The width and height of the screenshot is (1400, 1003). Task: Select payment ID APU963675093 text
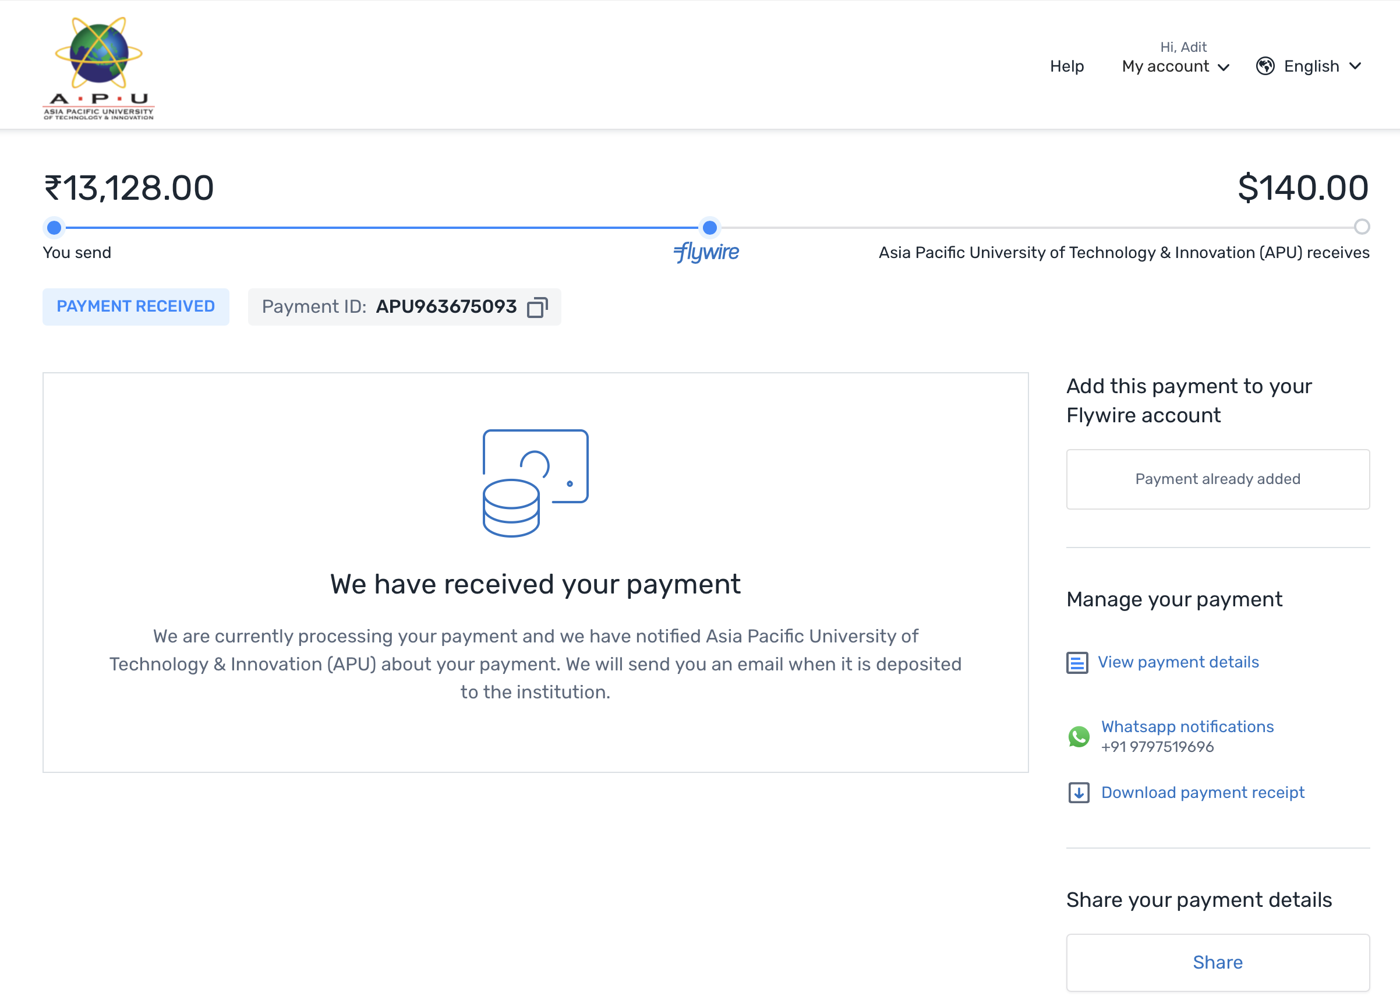pyautogui.click(x=446, y=306)
